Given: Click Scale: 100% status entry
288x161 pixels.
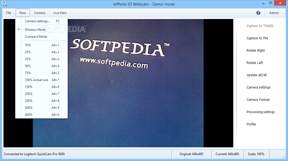Looking at the screenshot, I should pyautogui.click(x=256, y=154).
